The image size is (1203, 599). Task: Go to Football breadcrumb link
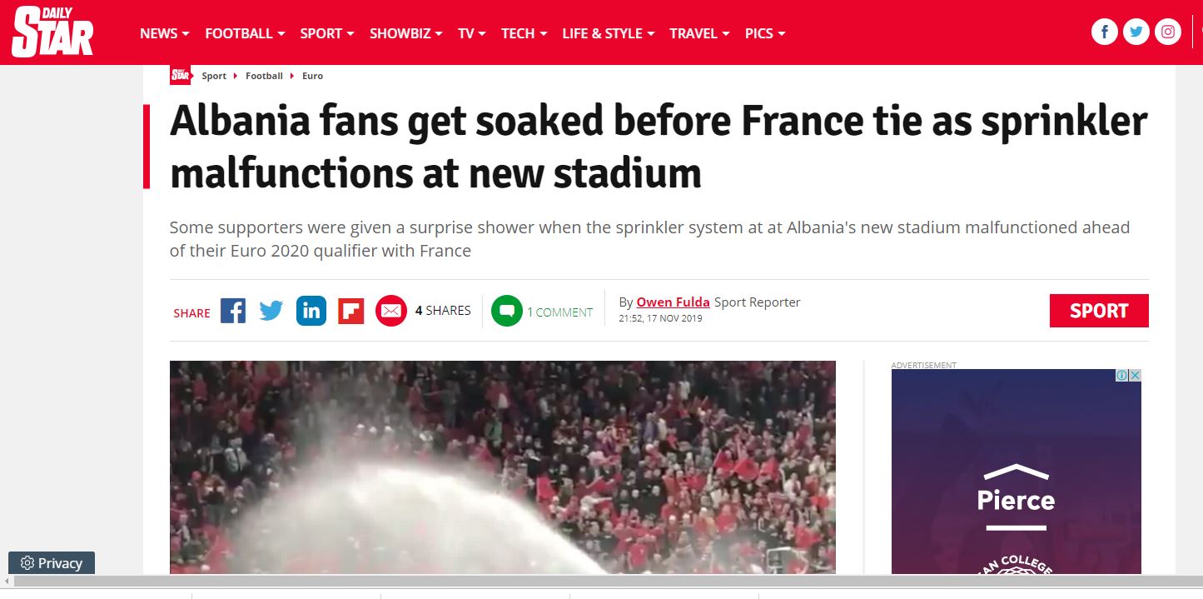(264, 76)
